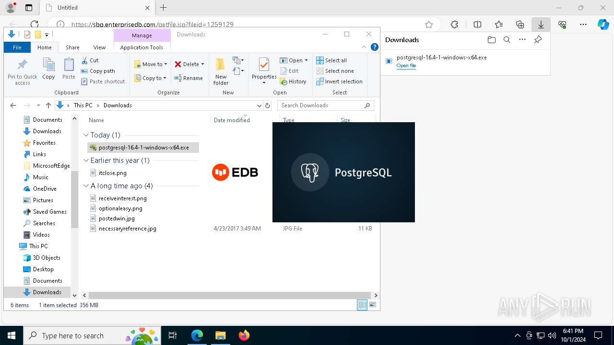Click Select none in ribbon
This screenshot has height=345, width=614.
pos(335,71)
